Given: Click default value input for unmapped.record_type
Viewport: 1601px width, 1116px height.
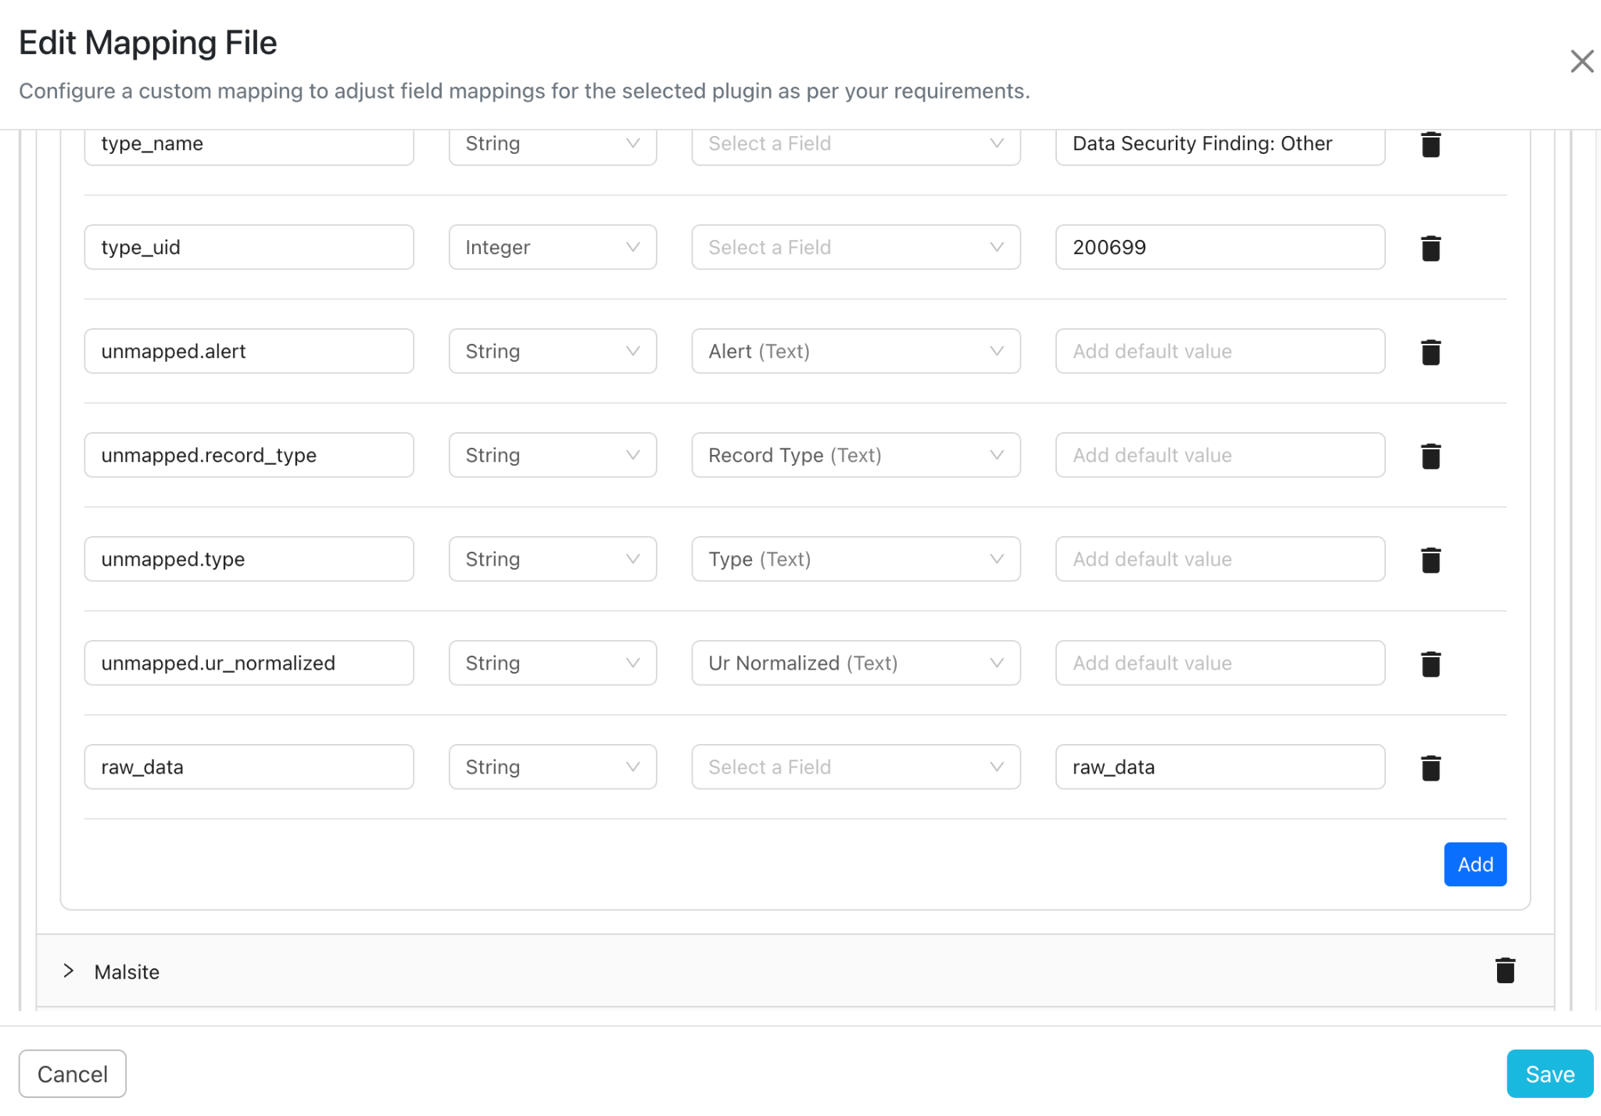Looking at the screenshot, I should [1220, 455].
